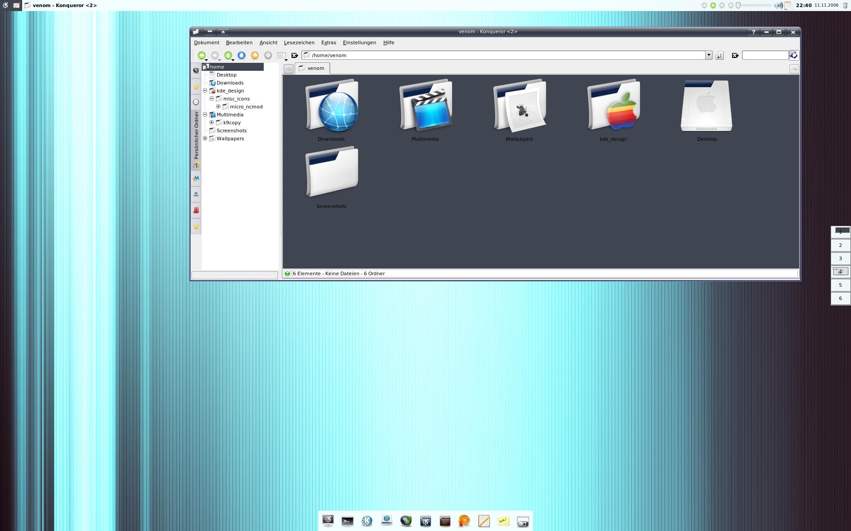851x531 pixels.
Task: Open the red Root Folder sidebar panel
Action: tap(196, 210)
